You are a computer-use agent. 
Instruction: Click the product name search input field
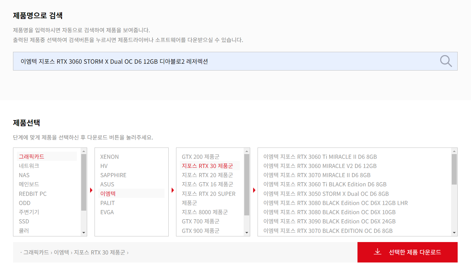235,61
